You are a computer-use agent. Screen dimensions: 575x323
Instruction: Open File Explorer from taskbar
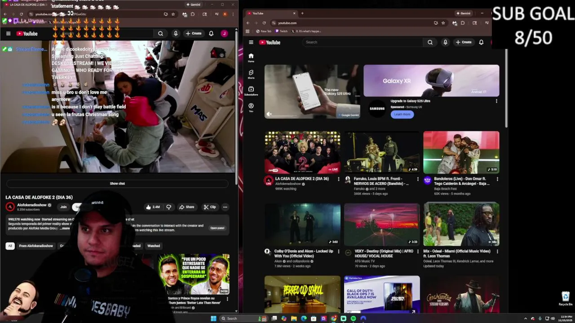pyautogui.click(x=294, y=319)
